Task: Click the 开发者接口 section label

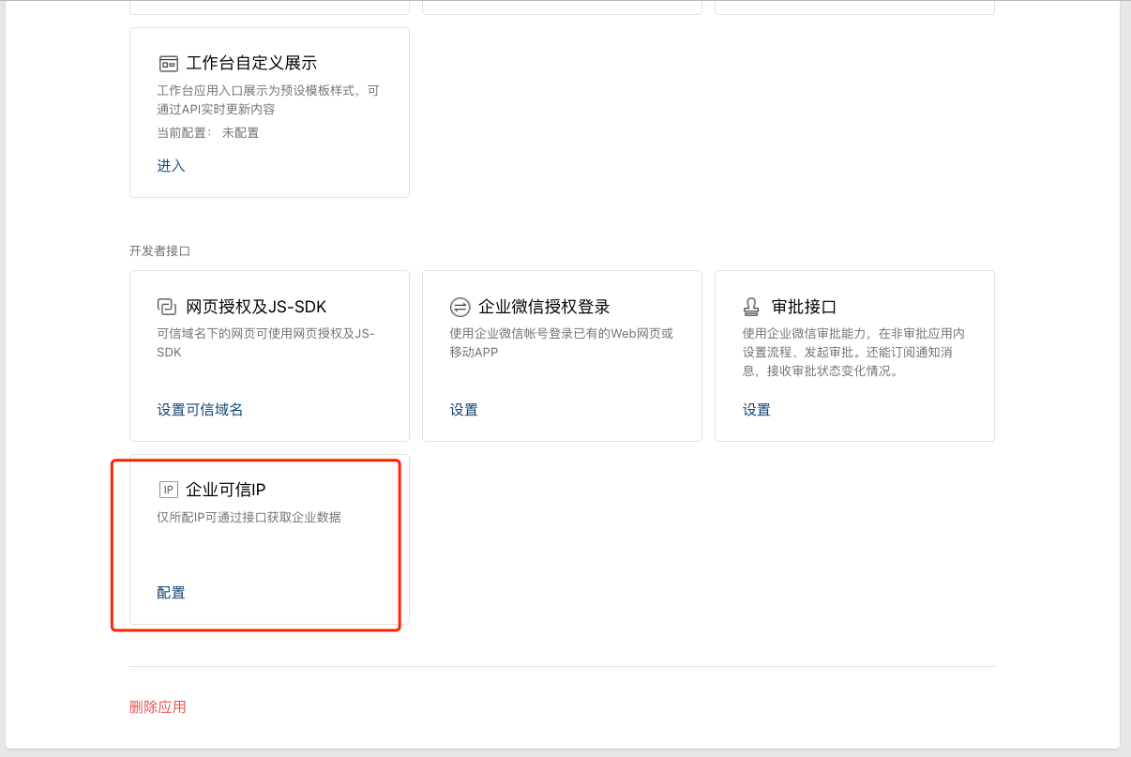Action: (160, 251)
